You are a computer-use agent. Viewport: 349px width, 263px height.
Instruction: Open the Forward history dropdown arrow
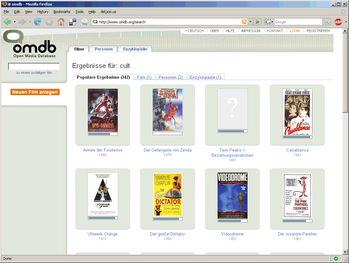[x=30, y=22]
